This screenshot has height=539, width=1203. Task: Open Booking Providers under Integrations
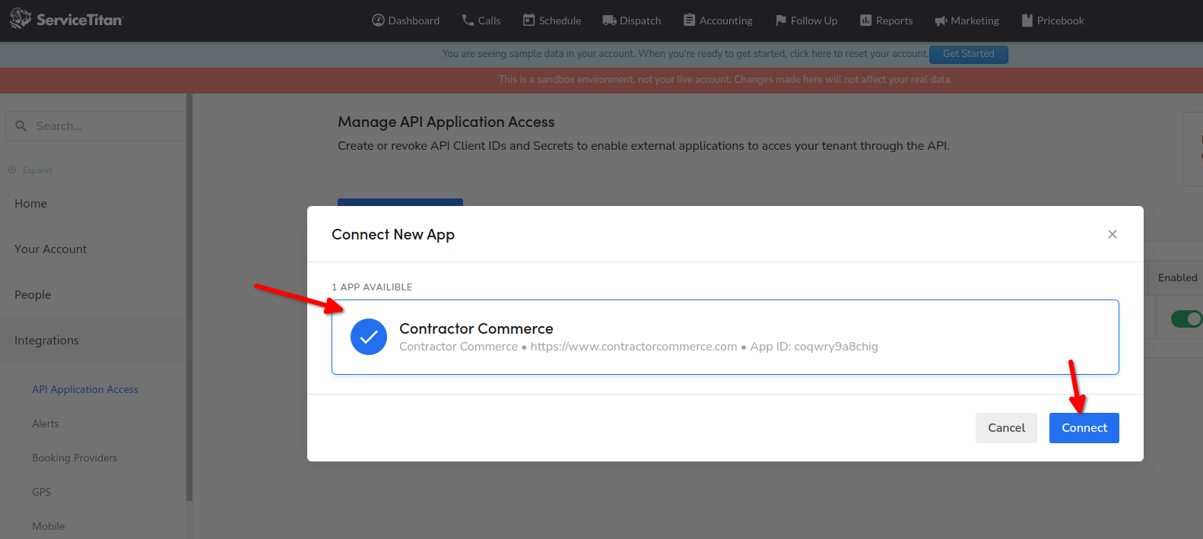[x=75, y=458]
